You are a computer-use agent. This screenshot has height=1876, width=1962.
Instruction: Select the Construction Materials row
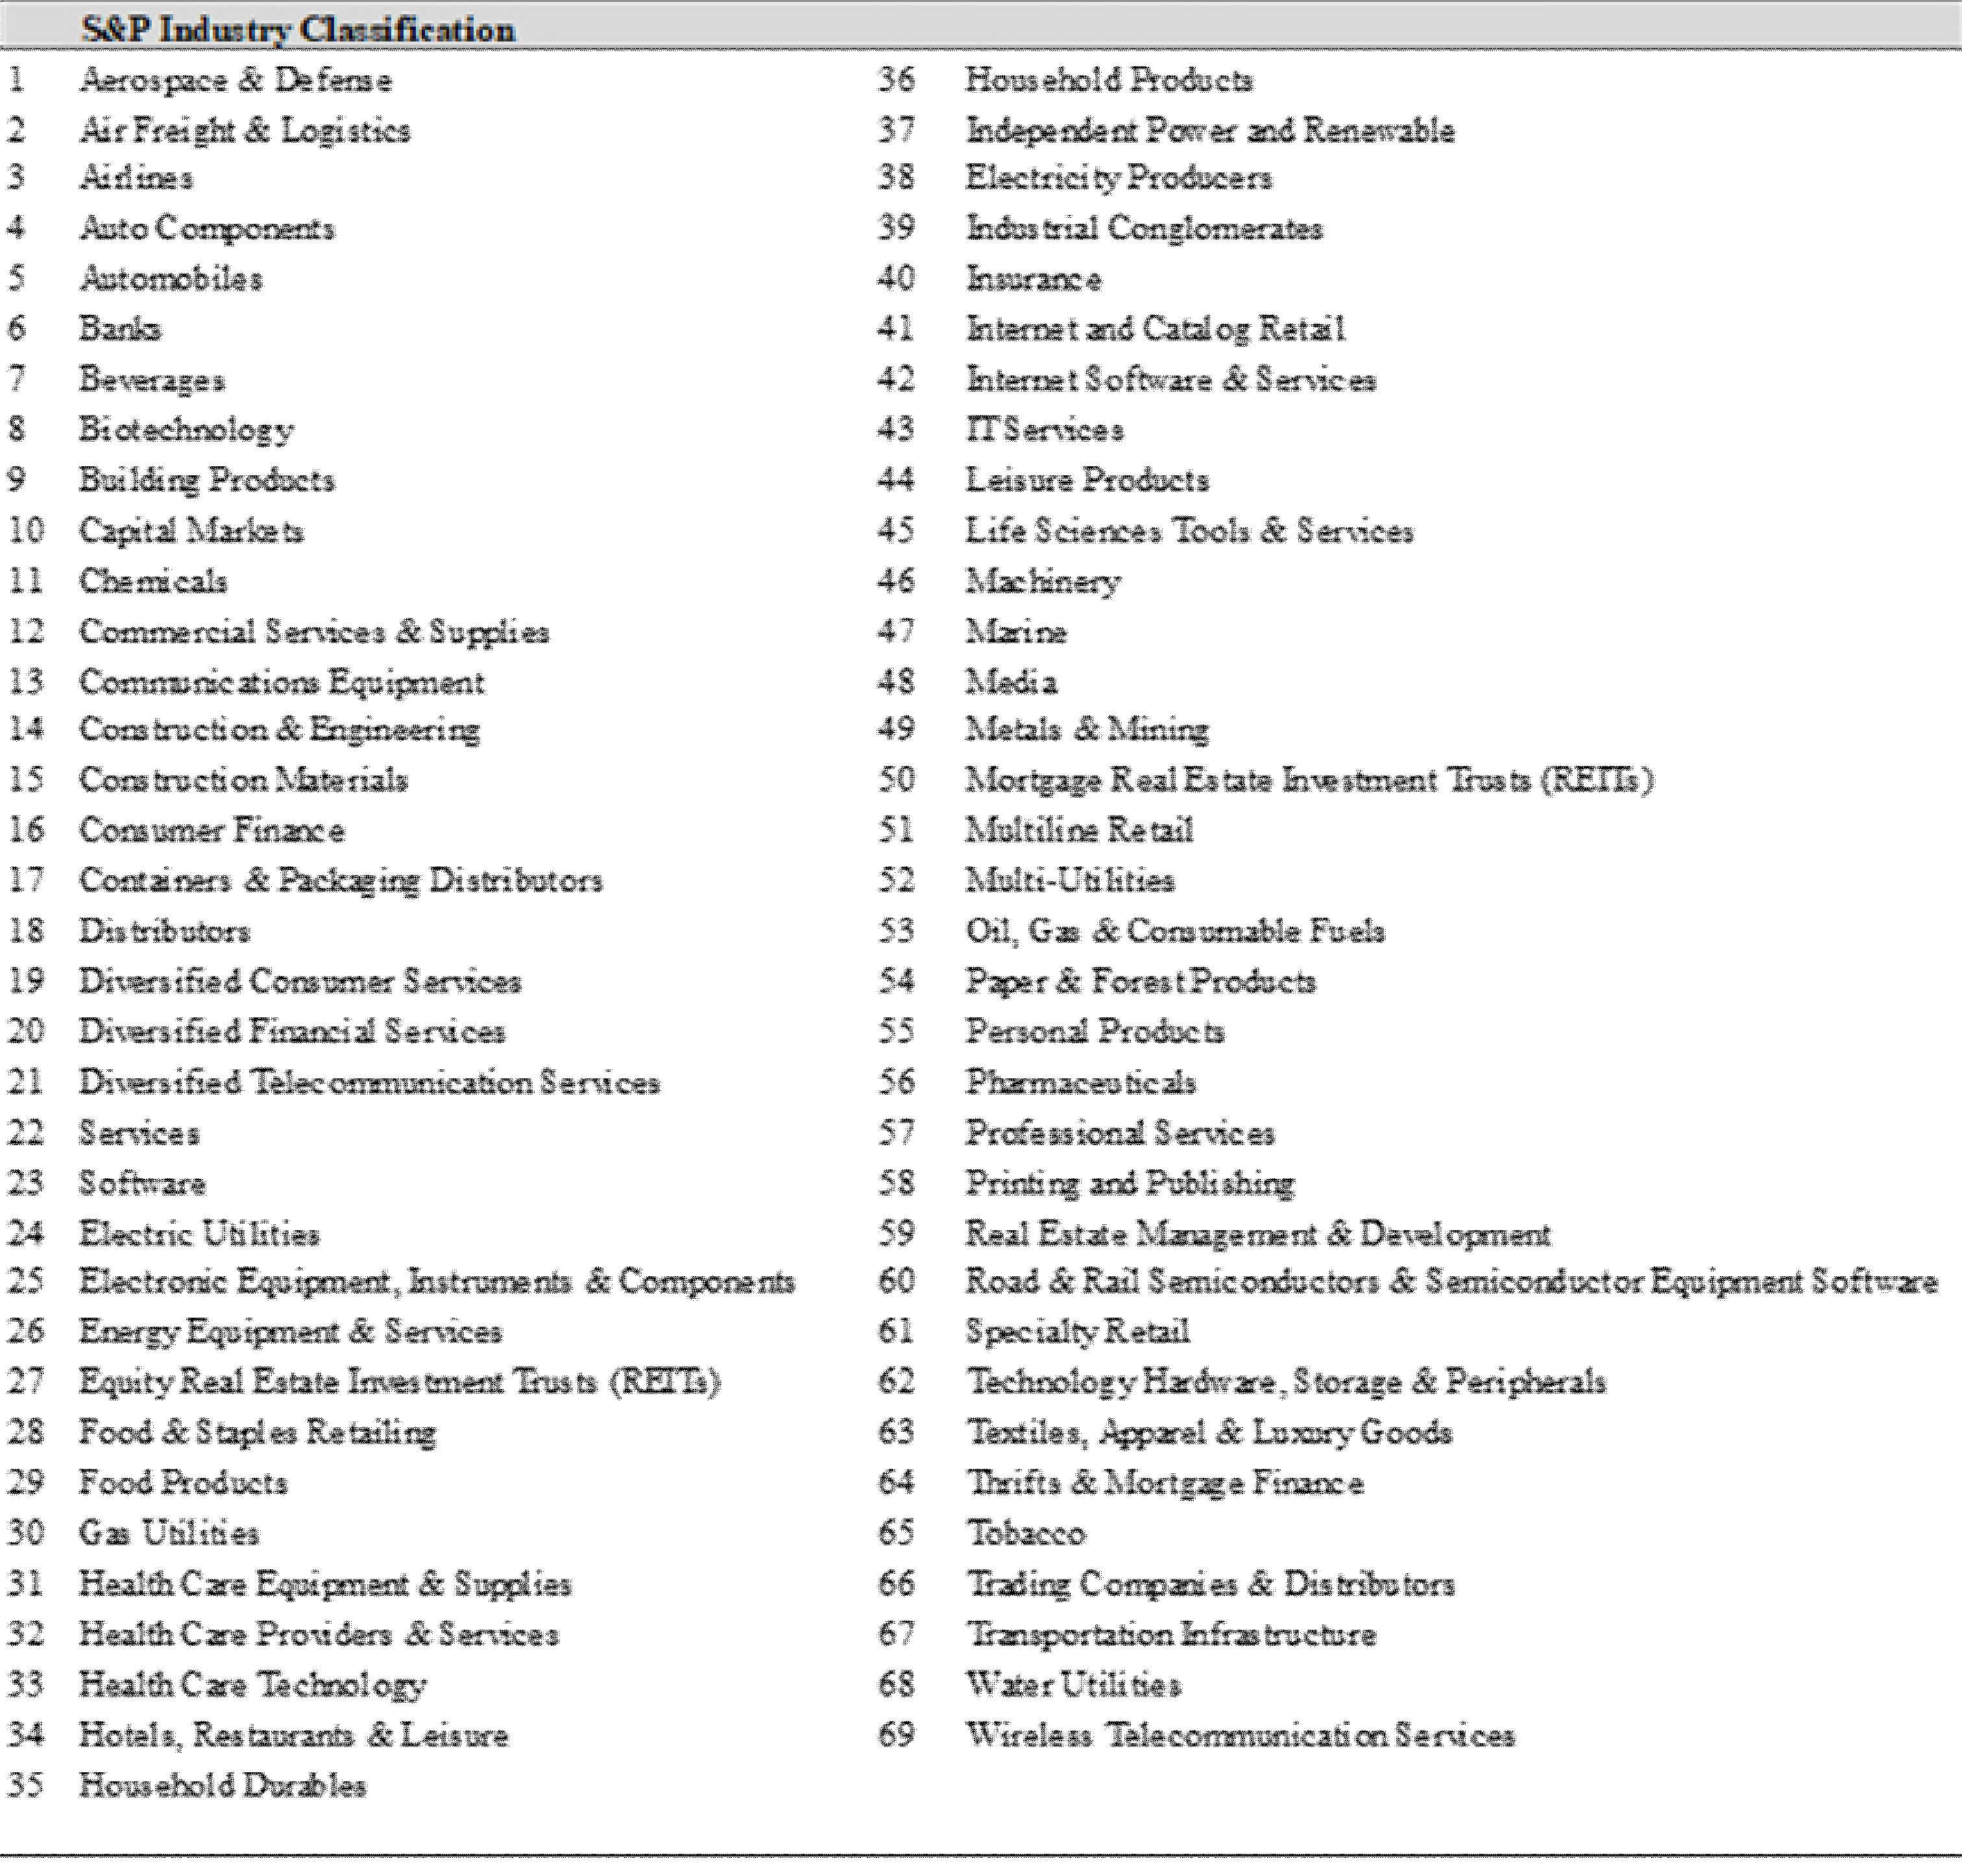pos(243,780)
